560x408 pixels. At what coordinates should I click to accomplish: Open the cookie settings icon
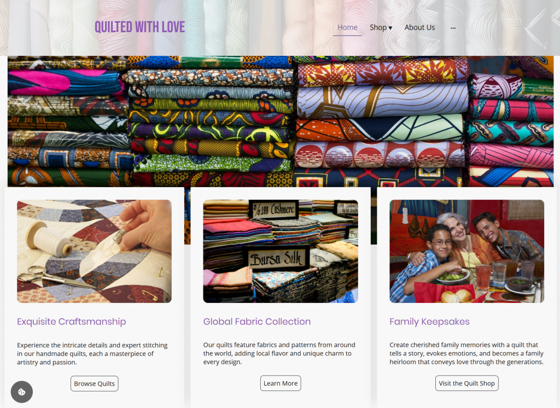(x=22, y=392)
